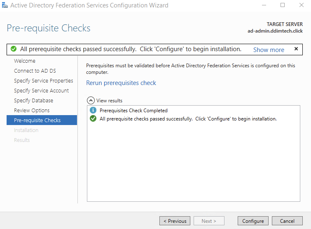This screenshot has width=311, height=229.
Task: Jump to the Review Options step
Action: 32,111
